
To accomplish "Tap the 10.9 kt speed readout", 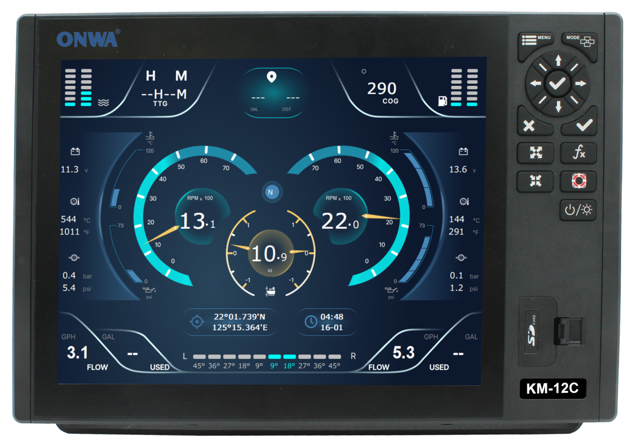I will (269, 254).
